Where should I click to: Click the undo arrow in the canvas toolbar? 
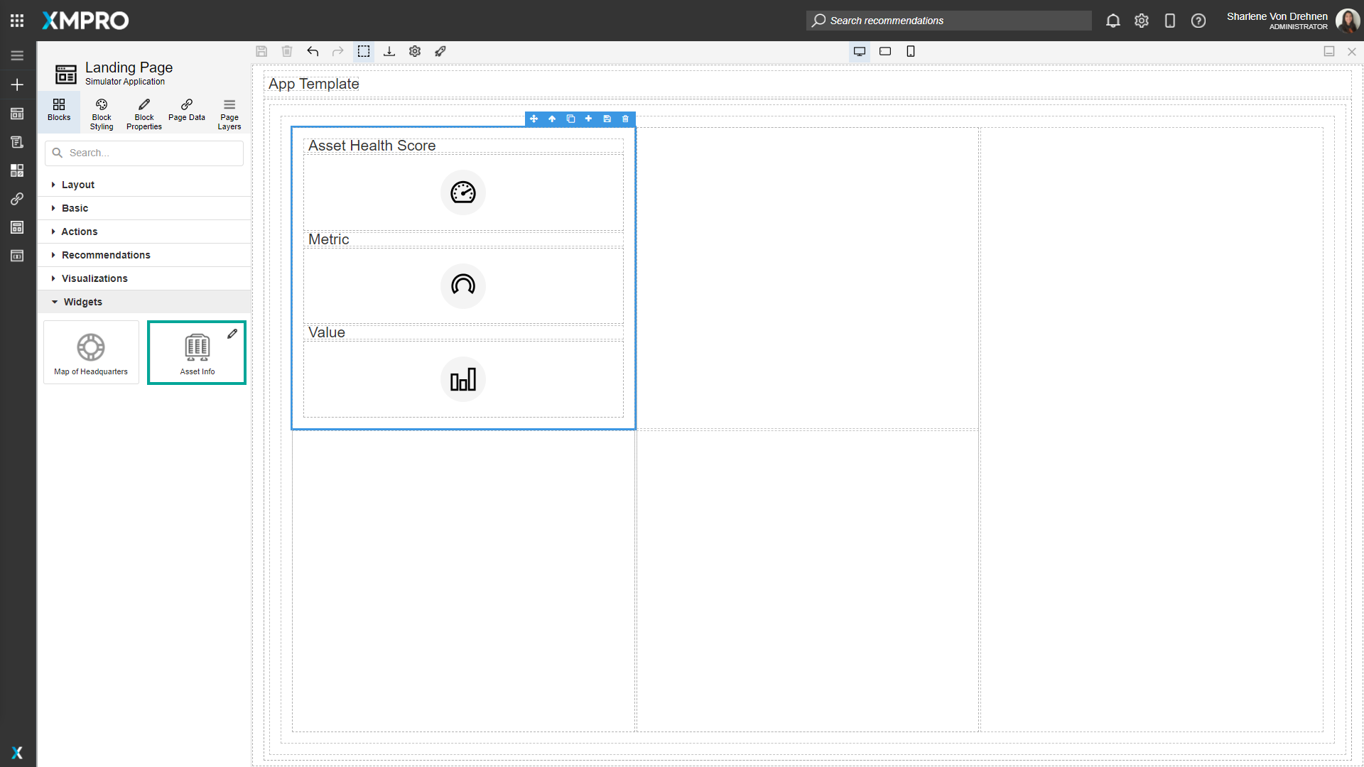pos(313,51)
